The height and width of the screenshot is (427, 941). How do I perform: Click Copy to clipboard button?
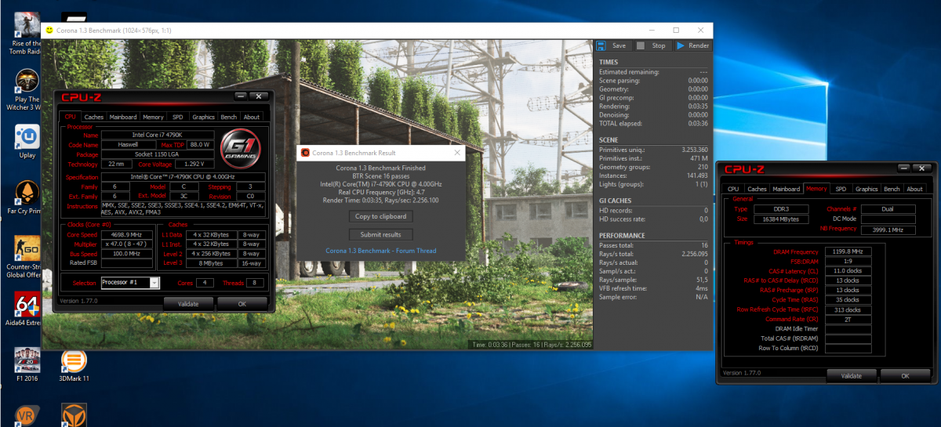pos(380,216)
